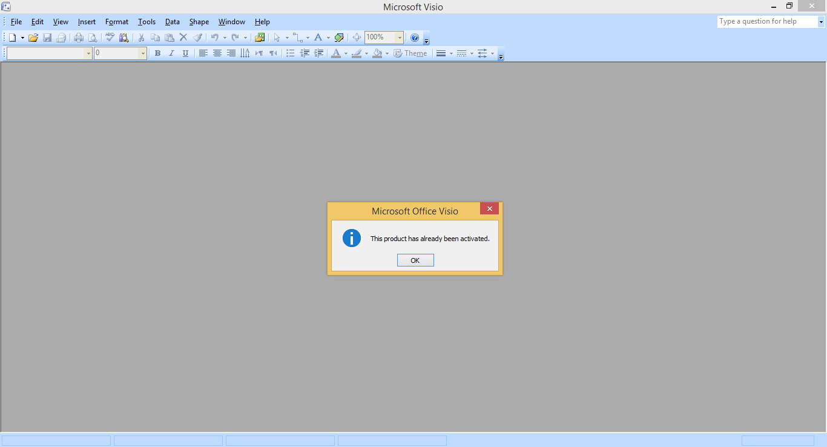
Task: Click the 'Type a question for help' box
Action: [x=767, y=21]
